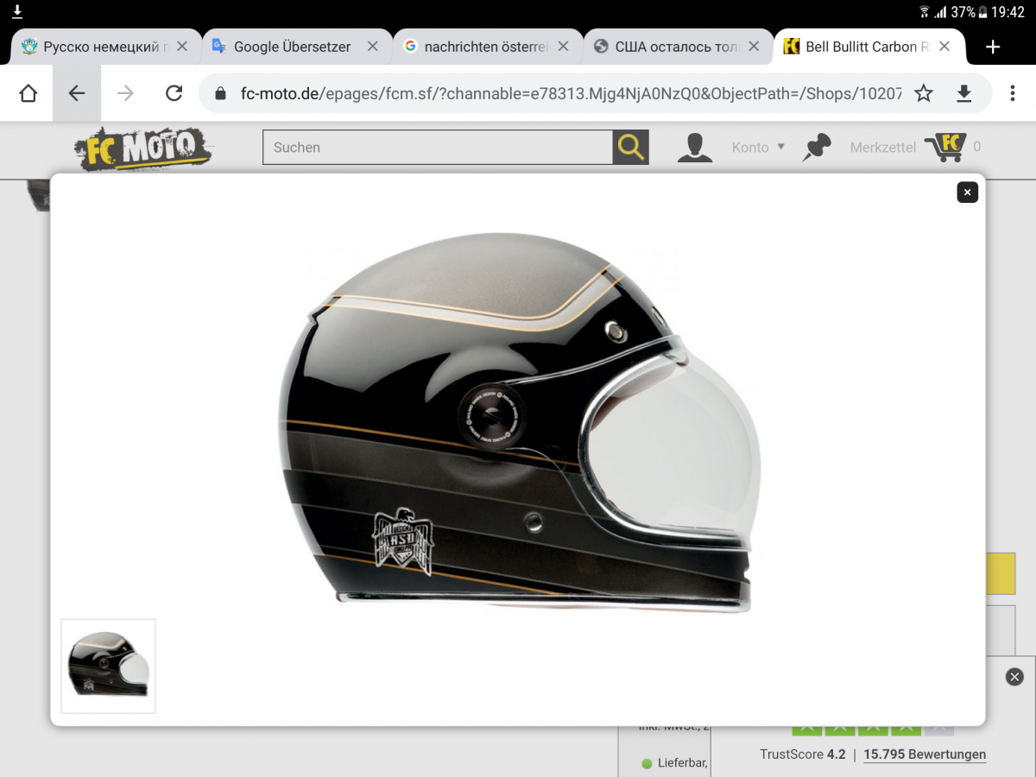Go back to the previous page
Image resolution: width=1036 pixels, height=777 pixels.
pyautogui.click(x=77, y=93)
